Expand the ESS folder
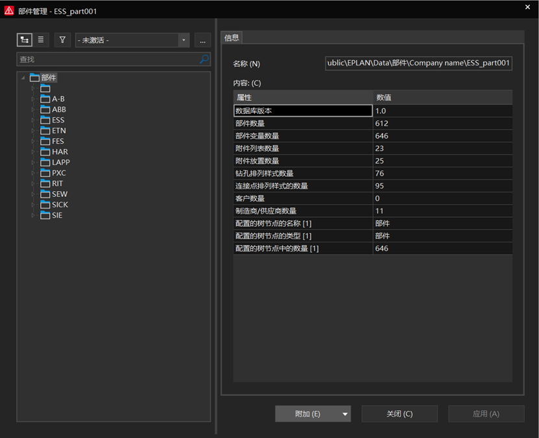The image size is (539, 438). point(33,120)
